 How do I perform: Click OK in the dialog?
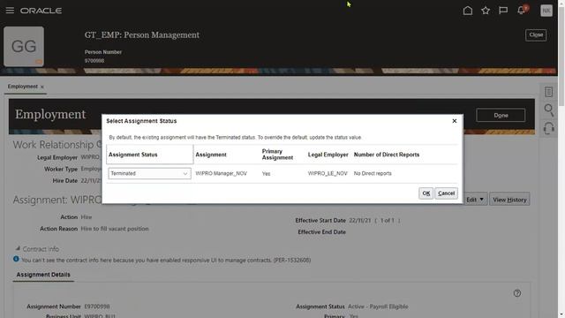pyautogui.click(x=426, y=193)
